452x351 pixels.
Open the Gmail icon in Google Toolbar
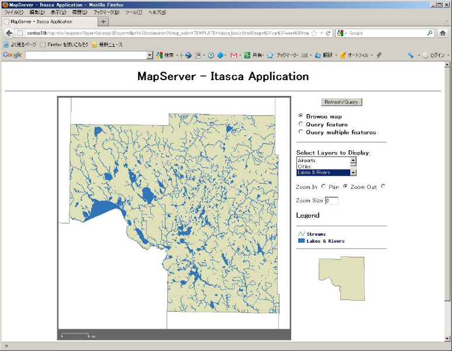234,56
